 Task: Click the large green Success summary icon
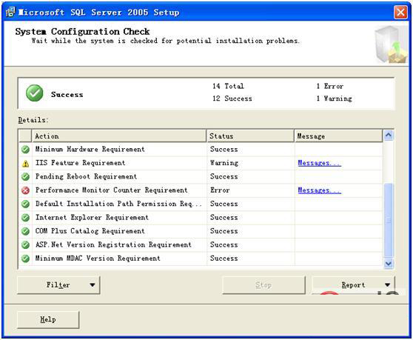coord(35,93)
